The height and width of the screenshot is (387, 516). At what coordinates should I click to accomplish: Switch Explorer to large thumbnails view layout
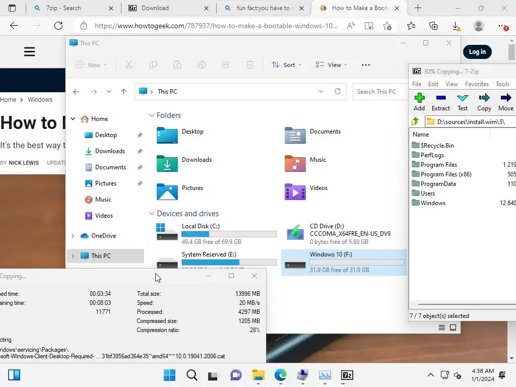click(x=453, y=328)
